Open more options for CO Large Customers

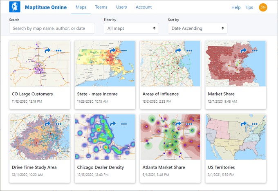(58, 51)
